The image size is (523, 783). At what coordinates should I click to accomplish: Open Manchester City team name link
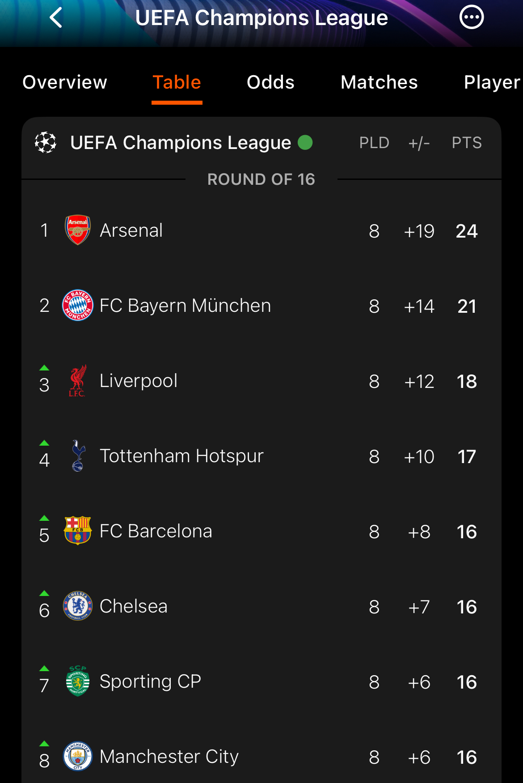(x=169, y=757)
